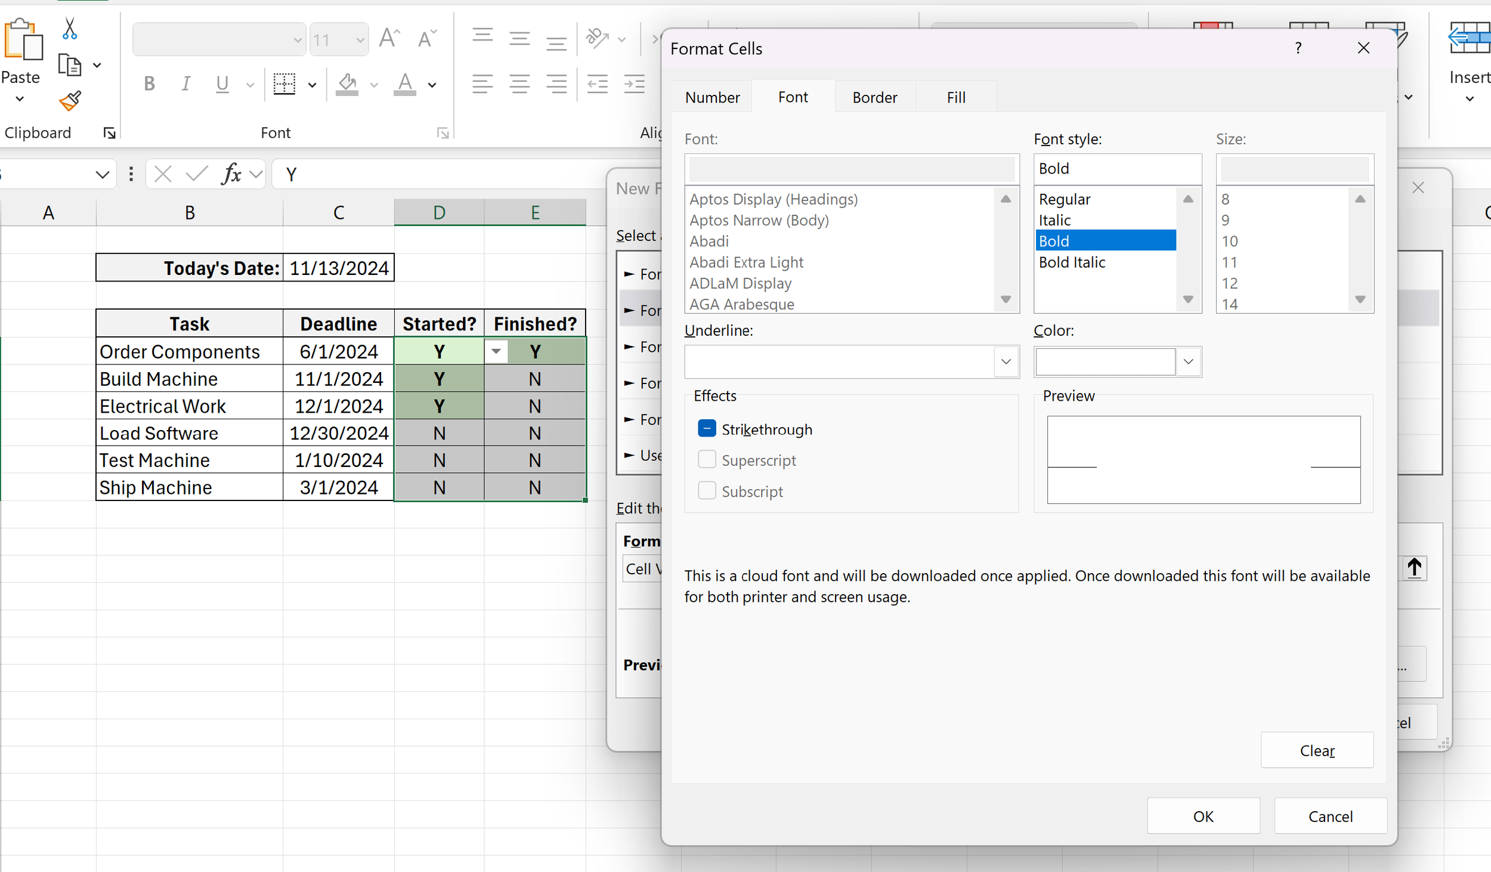
Task: Switch to the Number tab
Action: [712, 97]
